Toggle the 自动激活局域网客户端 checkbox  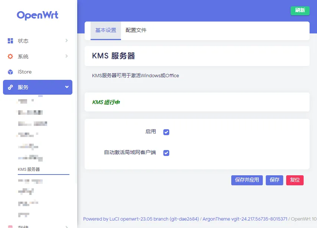pyautogui.click(x=166, y=153)
